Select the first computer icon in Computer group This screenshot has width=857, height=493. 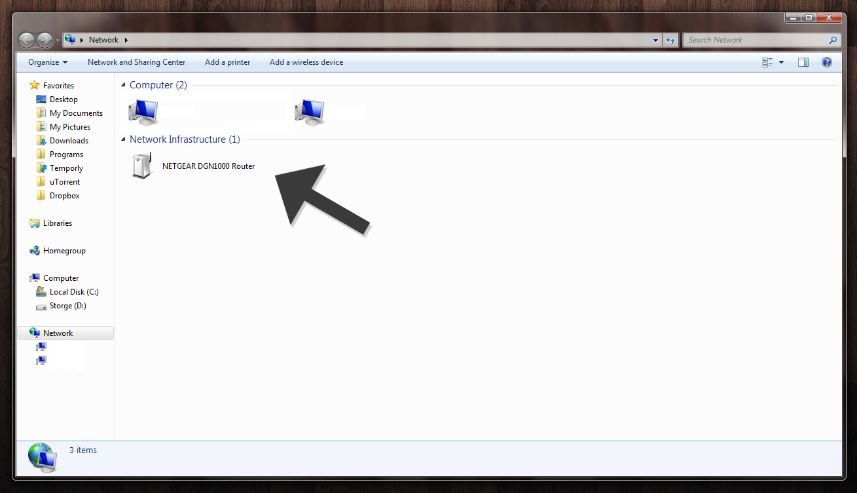pyautogui.click(x=143, y=112)
